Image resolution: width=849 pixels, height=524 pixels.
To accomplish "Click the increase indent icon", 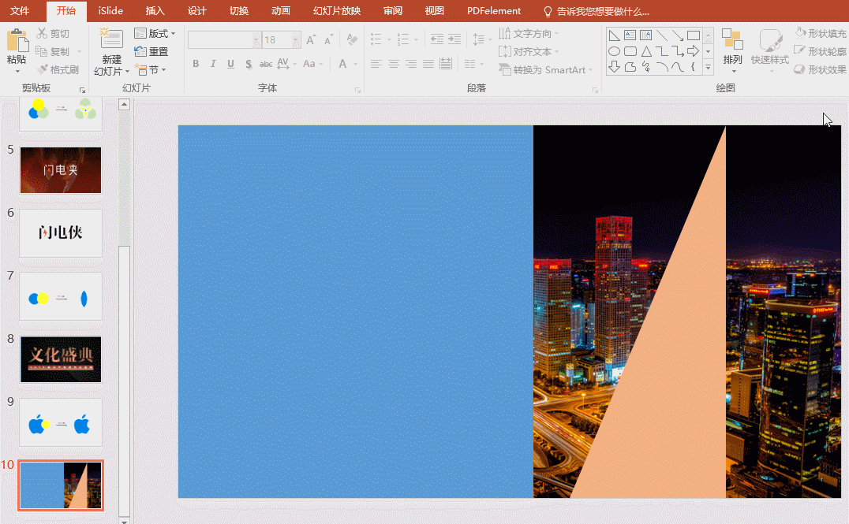I will (x=454, y=39).
